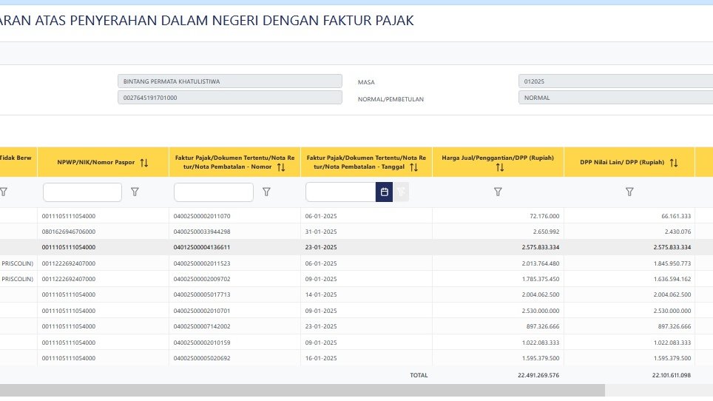
Task: Click the NORMAL/PEMBETULAN field label
Action: (391, 99)
